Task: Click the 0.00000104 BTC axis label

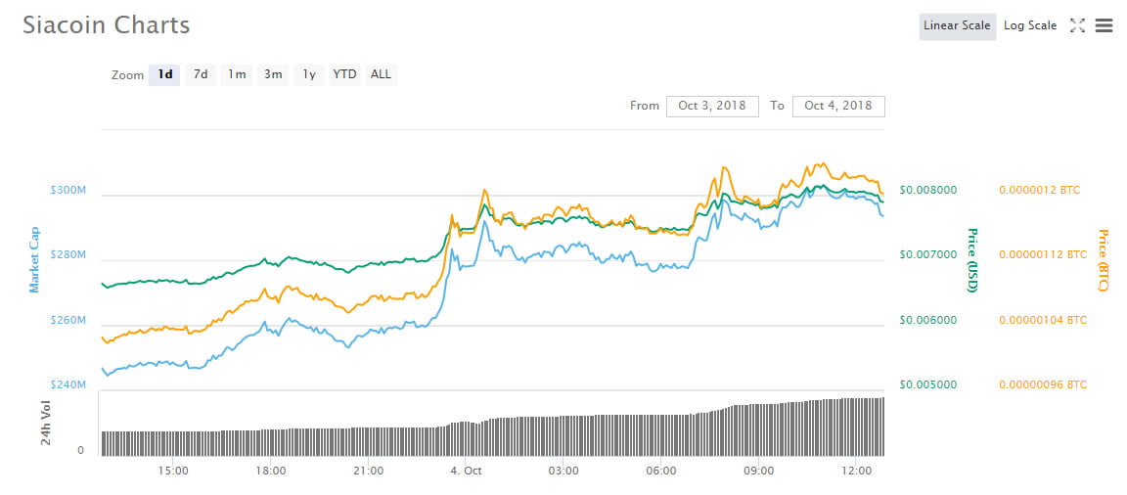Action: point(1043,320)
